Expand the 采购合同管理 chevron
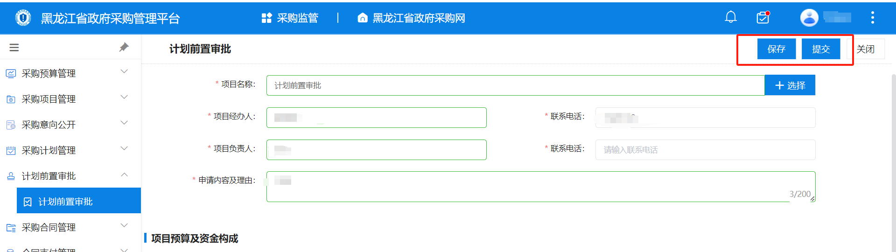Screen dimensions: 896x252 coord(124,225)
